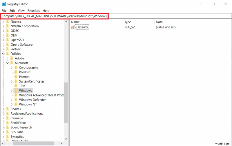Expand the OpenSSH key
This screenshot has height=146, width=232.
3,40
